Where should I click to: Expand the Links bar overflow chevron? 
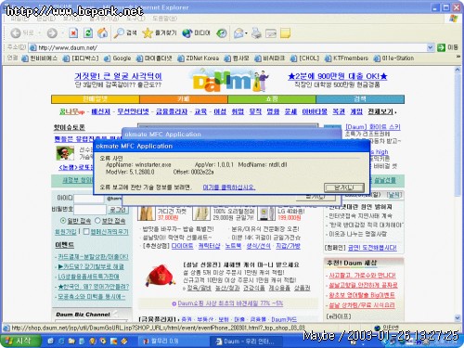458,57
